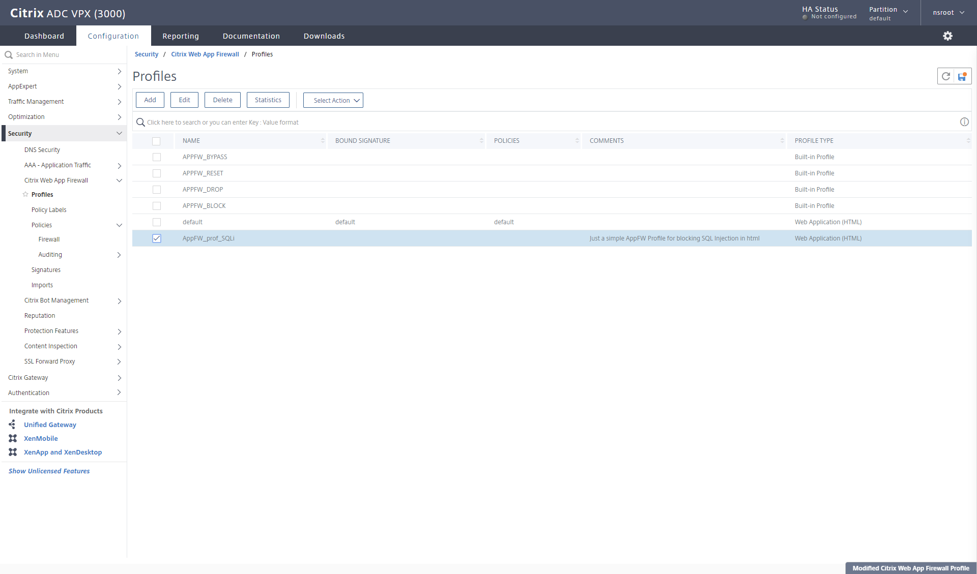Click the info icon in the search bar
Viewport: 977px width, 574px height.
(964, 122)
